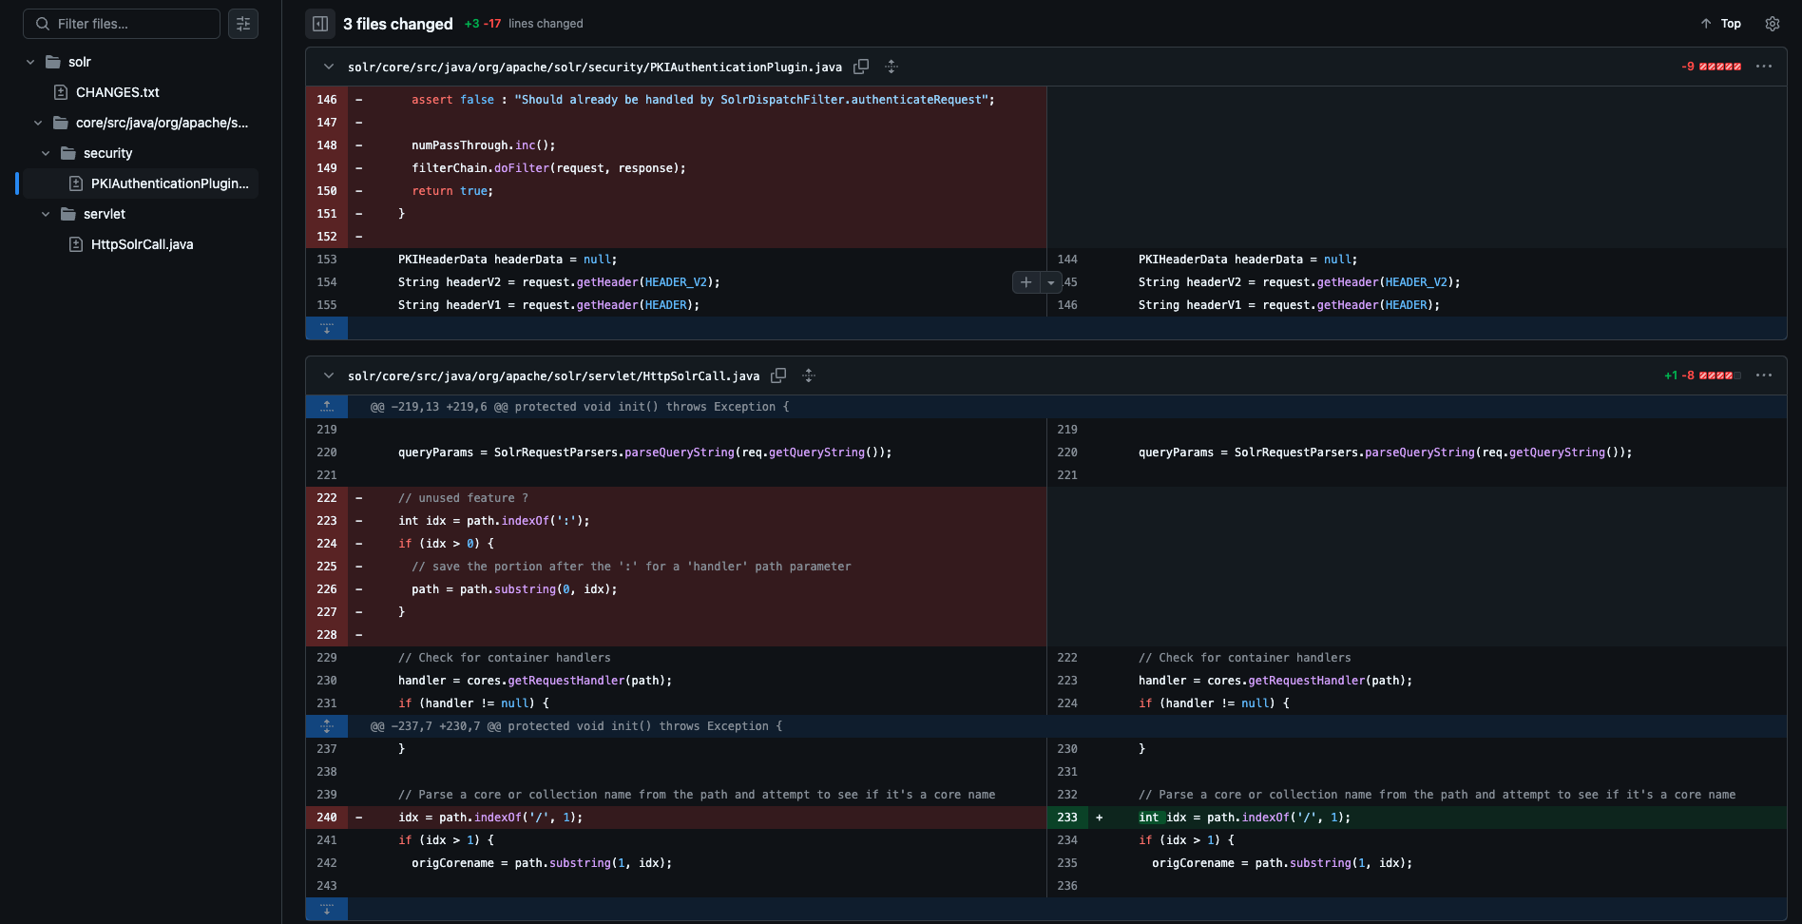This screenshot has height=924, width=1802.
Task: Expand all lines of PKIAuthenticationPlugin.java
Action: [x=891, y=67]
